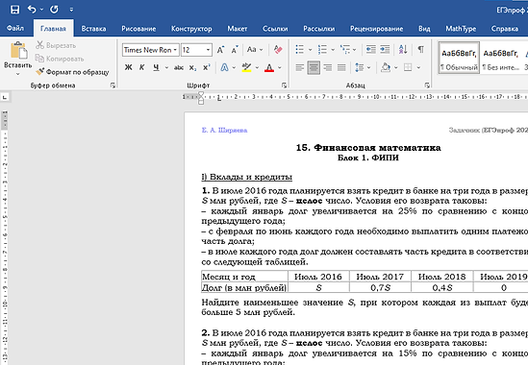The width and height of the screenshot is (528, 365).
Task: Open the Справка tab
Action: pyautogui.click(x=504, y=29)
